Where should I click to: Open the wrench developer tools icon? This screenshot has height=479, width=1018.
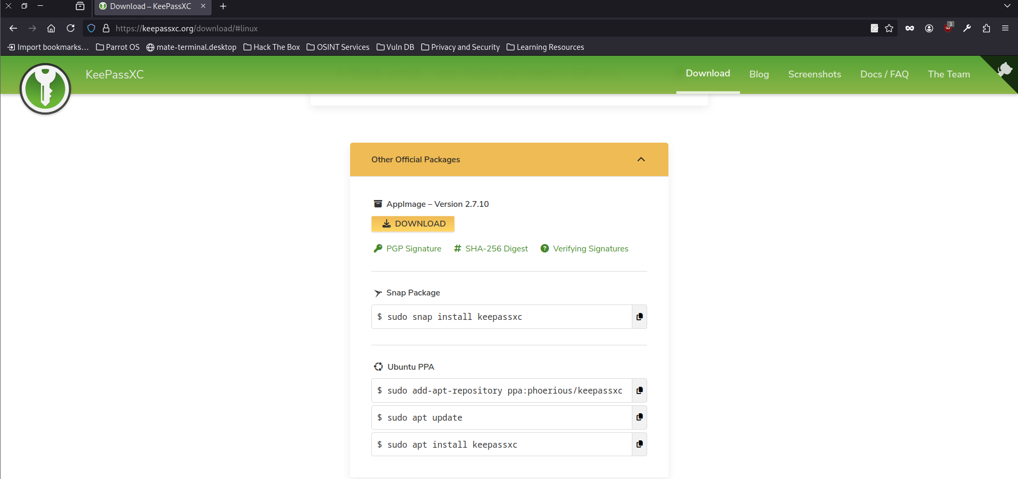coord(967,28)
